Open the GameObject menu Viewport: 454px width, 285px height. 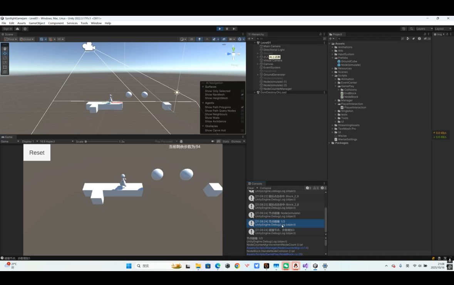(x=37, y=23)
